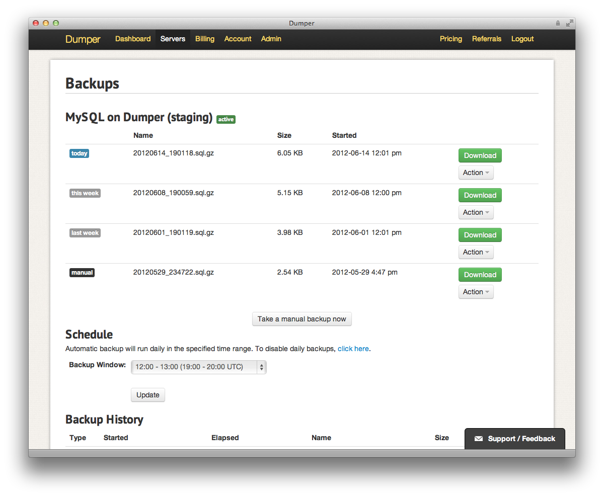Click the this week badge
This screenshot has width=604, height=497.
(85, 193)
